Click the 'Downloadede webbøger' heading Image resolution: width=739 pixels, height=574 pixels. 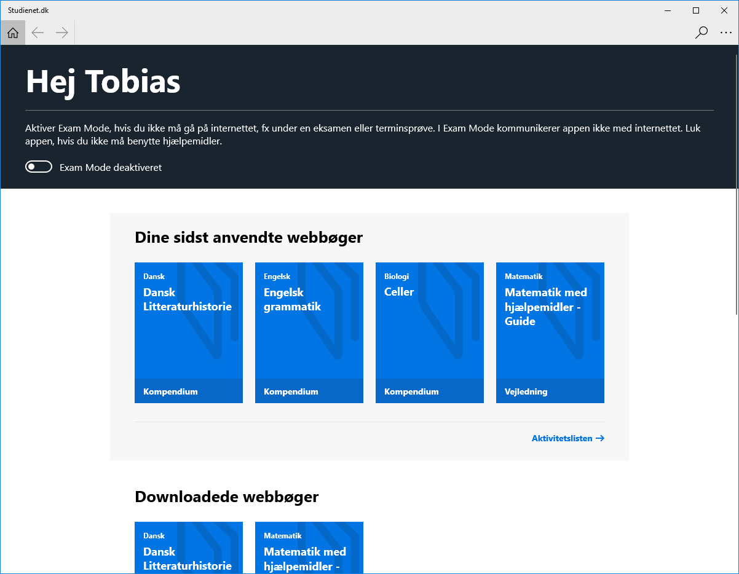[x=227, y=497]
